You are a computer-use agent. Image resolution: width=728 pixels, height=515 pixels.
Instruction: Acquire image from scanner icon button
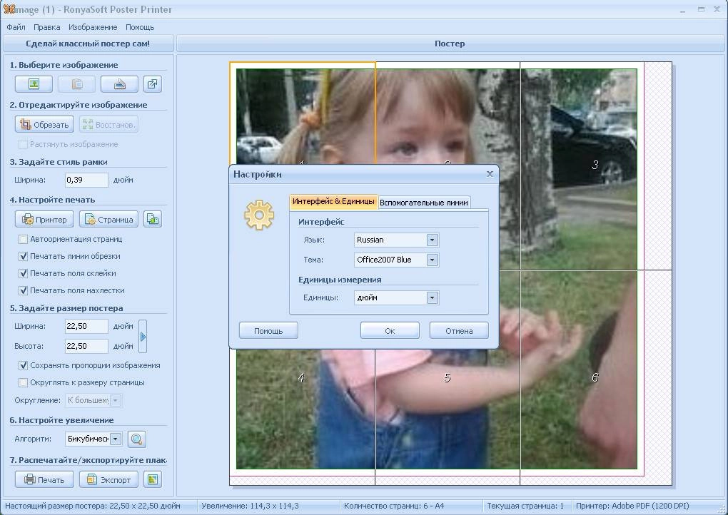pos(119,84)
